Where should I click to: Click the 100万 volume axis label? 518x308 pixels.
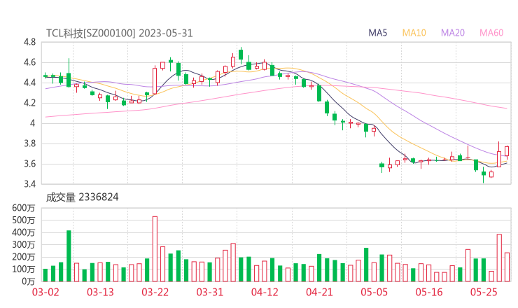coord(24,269)
